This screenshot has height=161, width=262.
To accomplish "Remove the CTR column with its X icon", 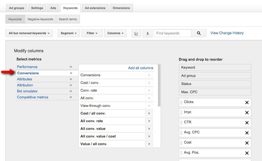I will [x=246, y=122].
